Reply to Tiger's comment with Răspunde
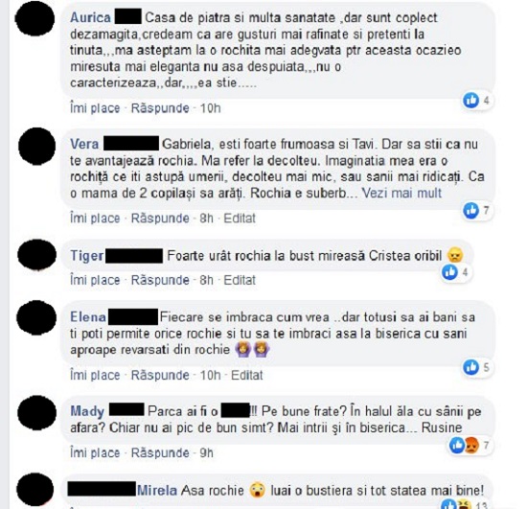The height and width of the screenshot is (509, 527). [160, 280]
